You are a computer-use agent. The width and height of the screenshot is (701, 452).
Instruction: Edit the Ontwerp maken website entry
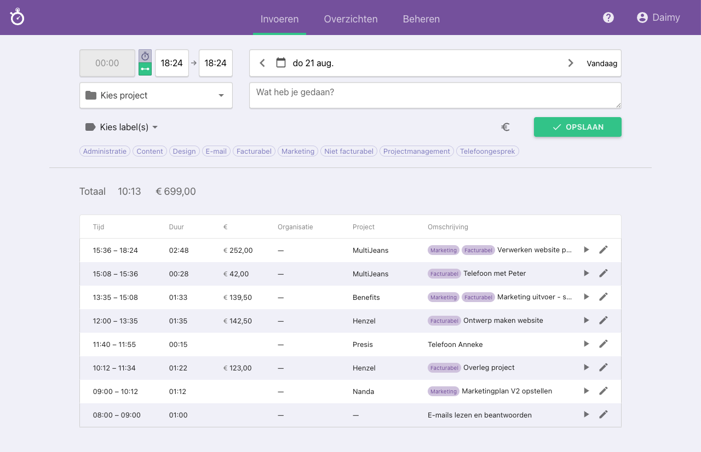tap(604, 320)
